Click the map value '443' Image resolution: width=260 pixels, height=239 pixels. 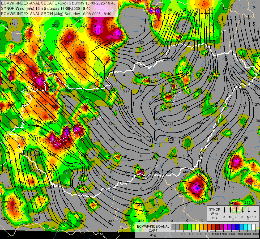coord(200,123)
